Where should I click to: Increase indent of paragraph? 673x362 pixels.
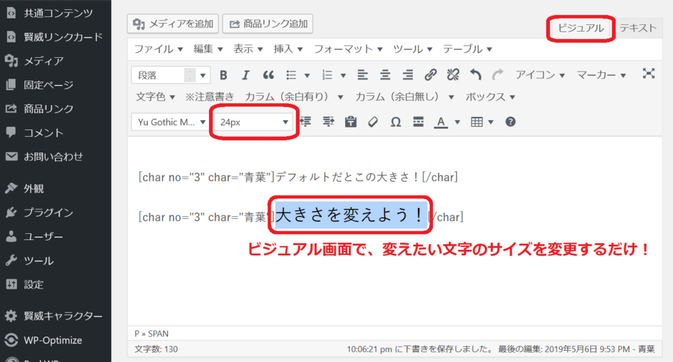click(x=329, y=122)
